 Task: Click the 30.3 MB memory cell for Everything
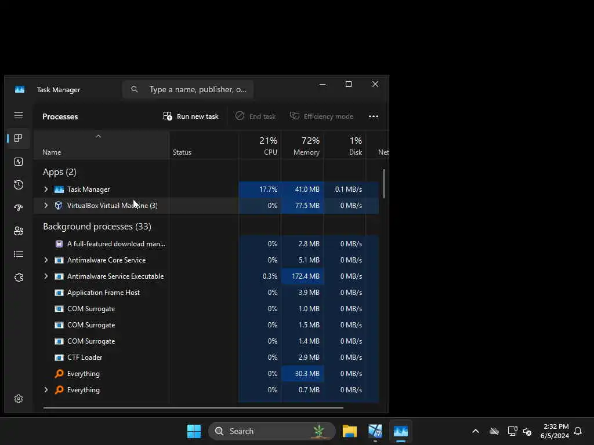click(x=302, y=374)
